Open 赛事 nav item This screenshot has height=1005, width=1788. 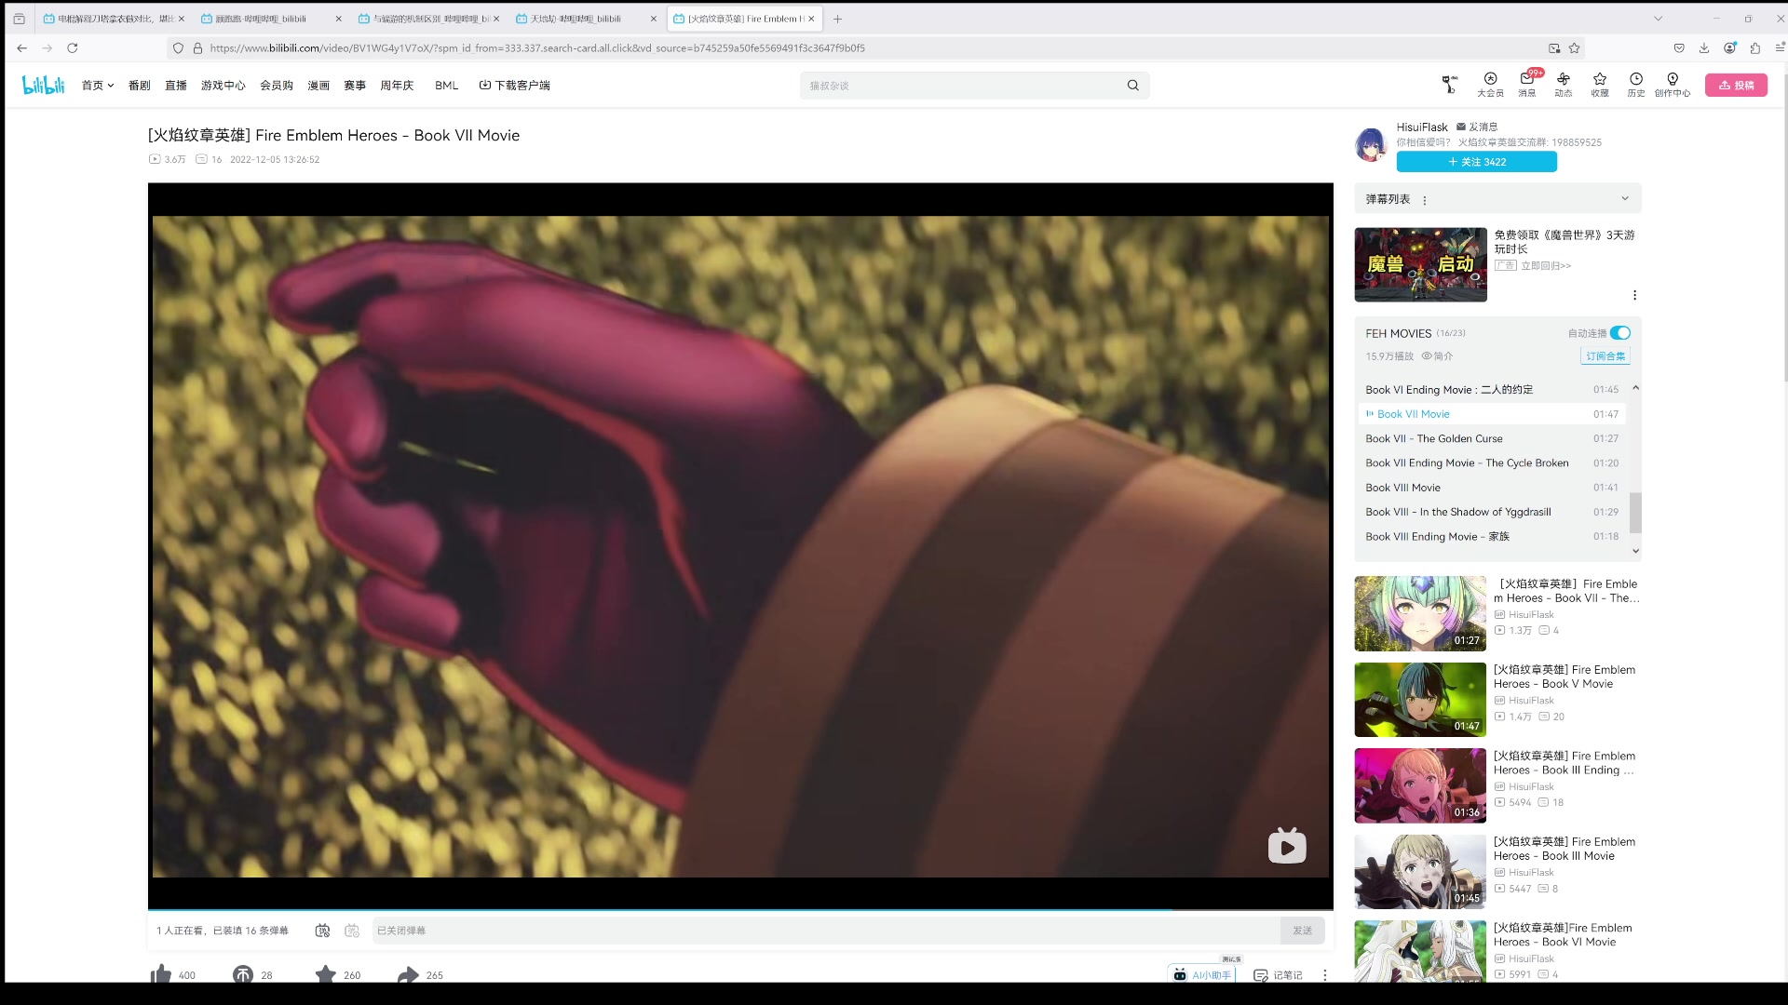(355, 86)
